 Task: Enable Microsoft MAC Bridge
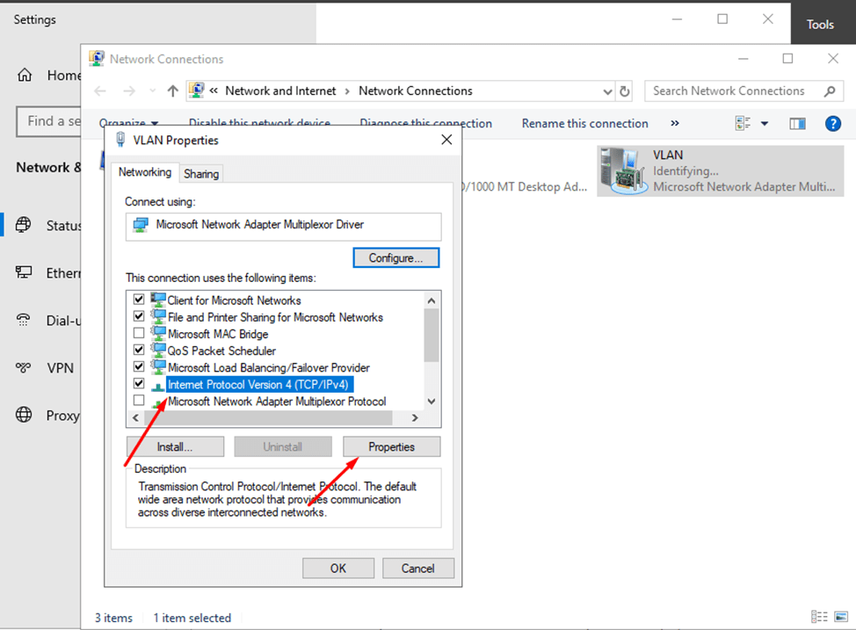point(138,332)
